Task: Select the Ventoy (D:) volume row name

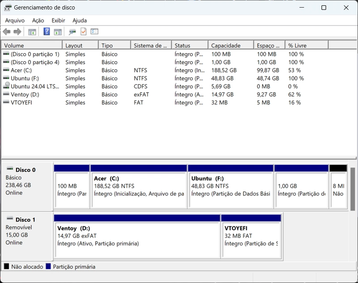Action: [x=25, y=94]
